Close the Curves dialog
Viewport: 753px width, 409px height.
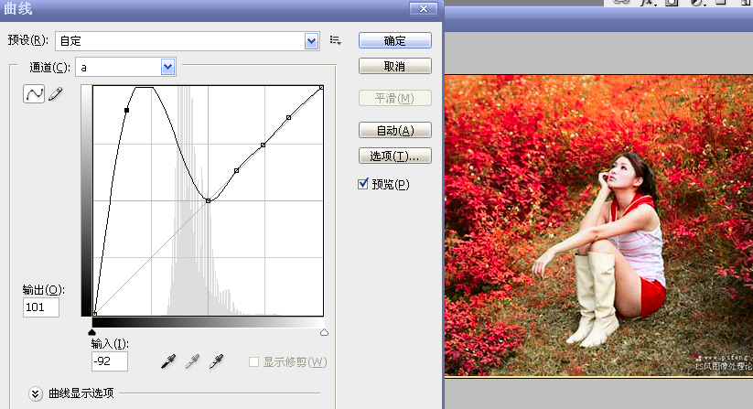423,8
